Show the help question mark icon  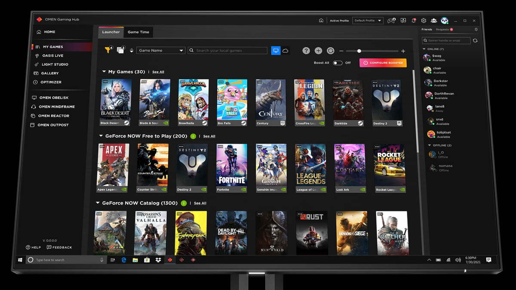pyautogui.click(x=306, y=51)
